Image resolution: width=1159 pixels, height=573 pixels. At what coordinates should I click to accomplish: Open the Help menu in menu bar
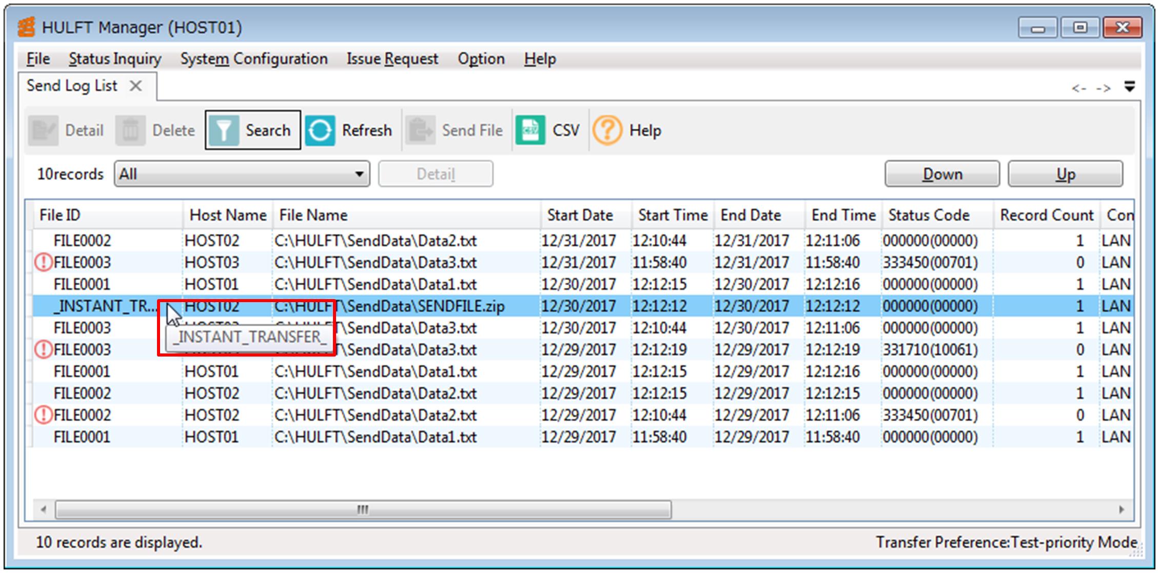[540, 59]
